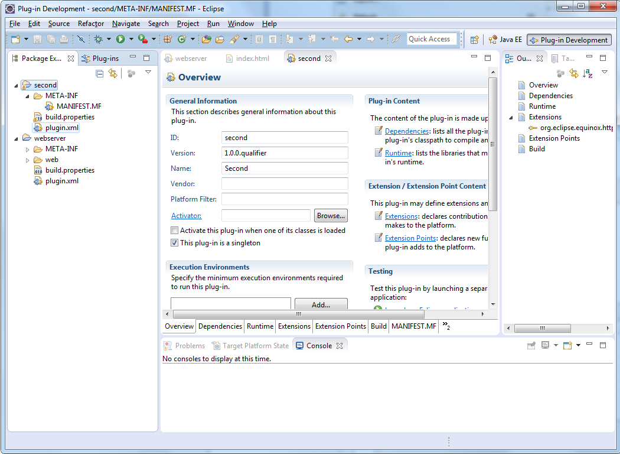The image size is (620, 454).
Task: Click the Version field '1.0.0.qualifier'
Action: coord(285,153)
